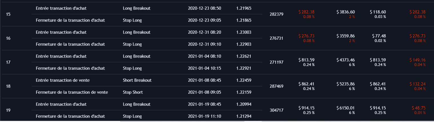The width and height of the screenshot is (434, 122).
Task: Click exit price 1.22159
Action: tap(244, 92)
